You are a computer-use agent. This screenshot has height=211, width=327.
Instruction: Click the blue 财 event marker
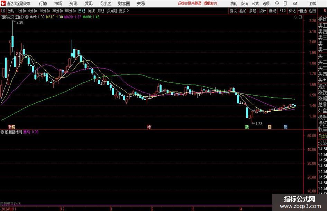click(x=286, y=127)
